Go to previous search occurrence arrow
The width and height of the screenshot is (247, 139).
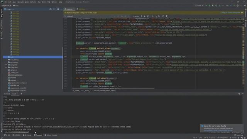141,16
